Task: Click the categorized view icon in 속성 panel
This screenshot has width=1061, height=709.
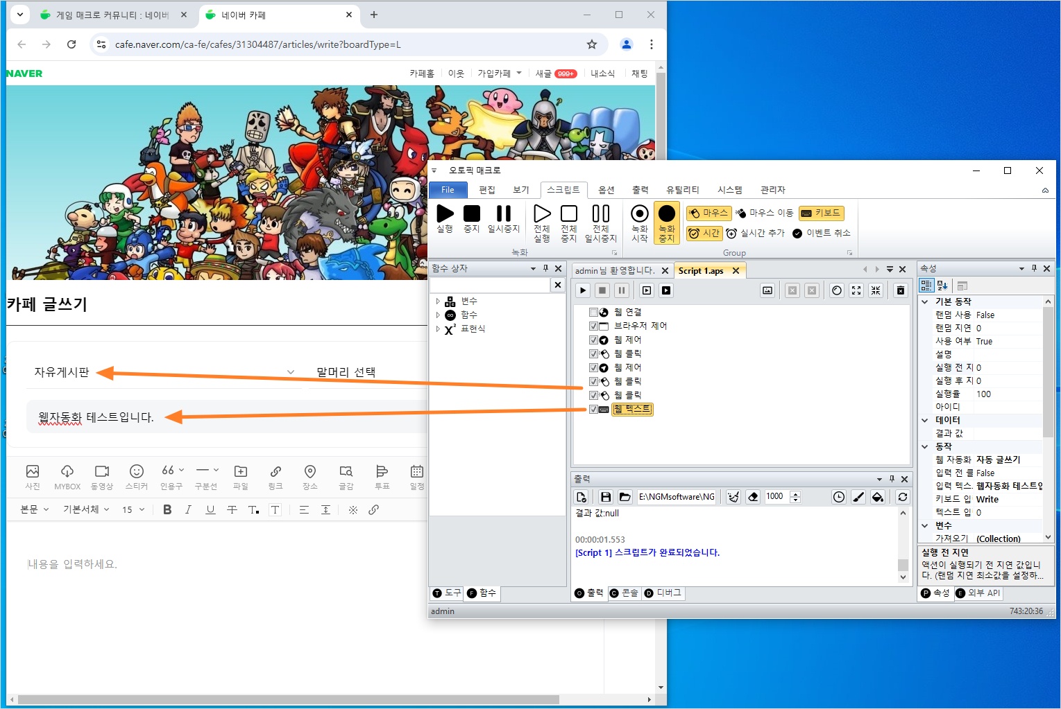Action: [x=926, y=286]
